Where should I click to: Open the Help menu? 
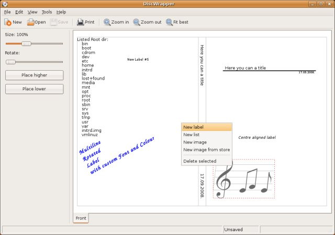click(x=61, y=12)
